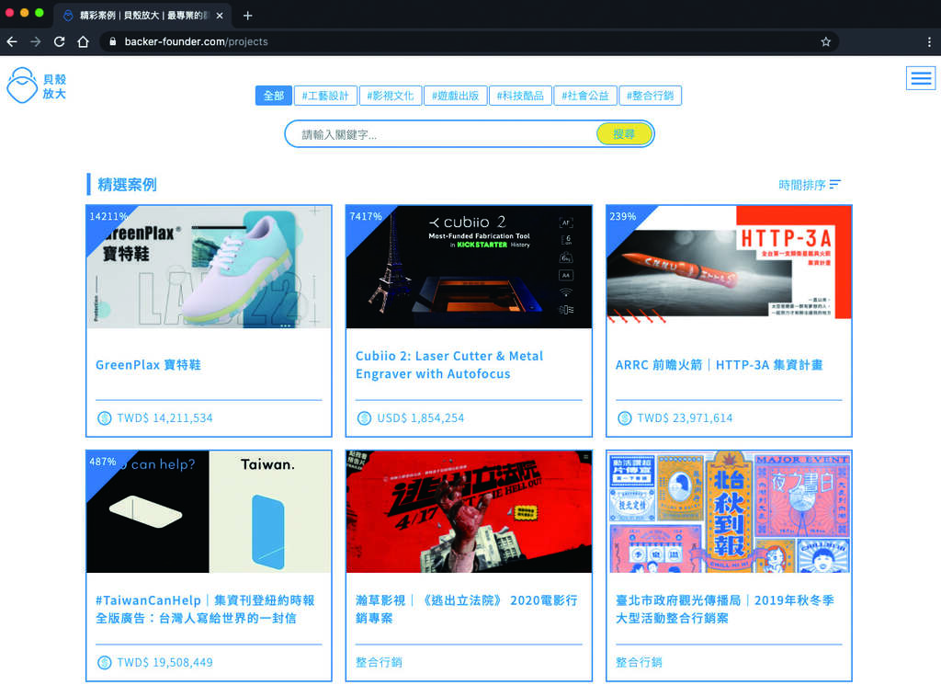Viewport: 941px width, 685px height.
Task: Open the ARRC 前瞻火箭 HTTP-3A title link
Action: click(x=719, y=364)
